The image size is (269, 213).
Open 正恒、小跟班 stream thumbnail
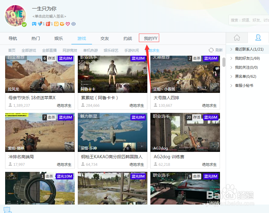click(185, 74)
